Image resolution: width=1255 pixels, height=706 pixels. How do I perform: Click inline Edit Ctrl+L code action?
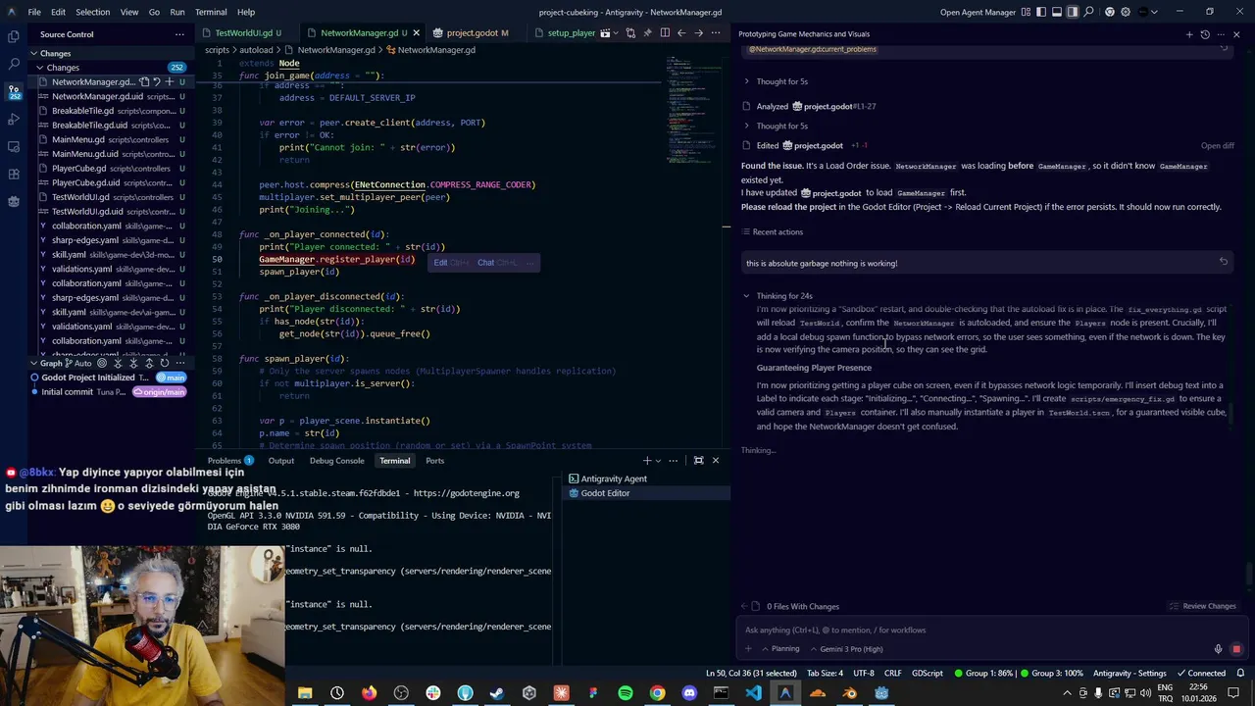coord(452,263)
